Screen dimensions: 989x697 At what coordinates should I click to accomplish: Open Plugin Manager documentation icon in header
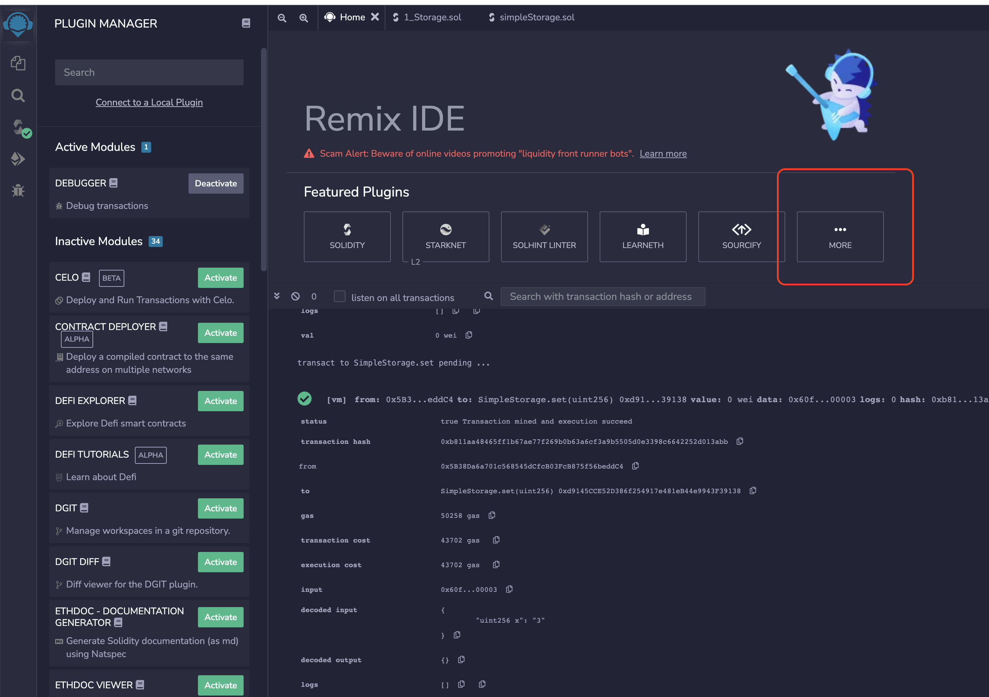(246, 23)
